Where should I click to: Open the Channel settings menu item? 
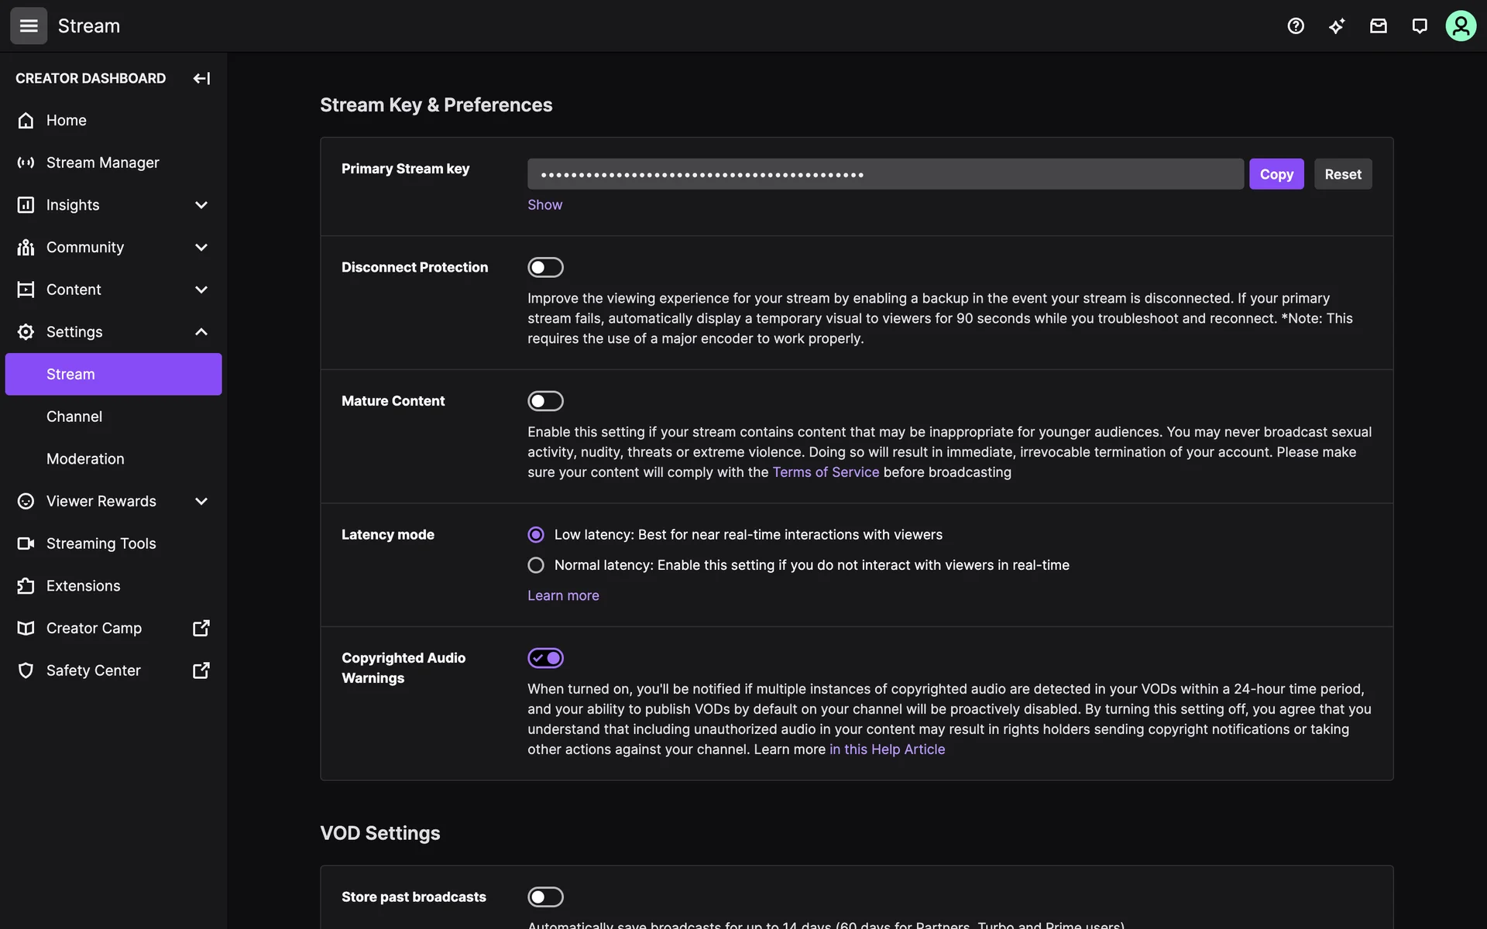(74, 417)
